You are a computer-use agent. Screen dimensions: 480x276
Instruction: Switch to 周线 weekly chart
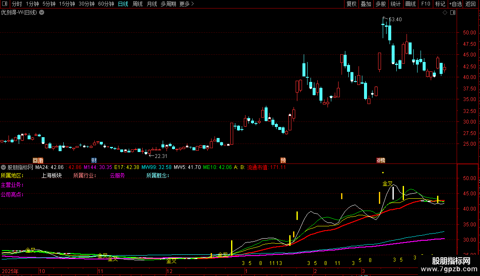[138, 4]
